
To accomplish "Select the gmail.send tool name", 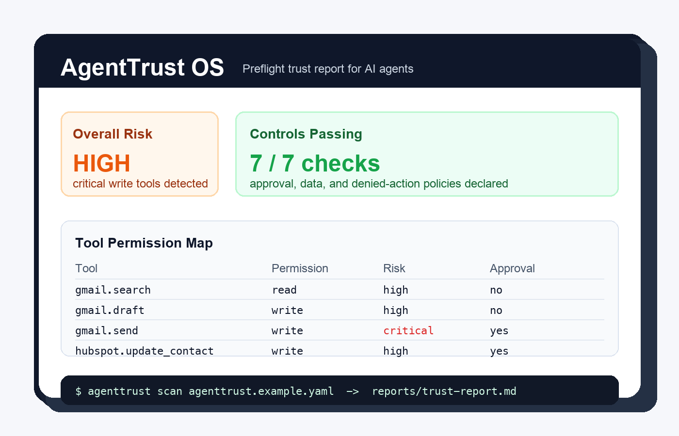I will point(107,330).
